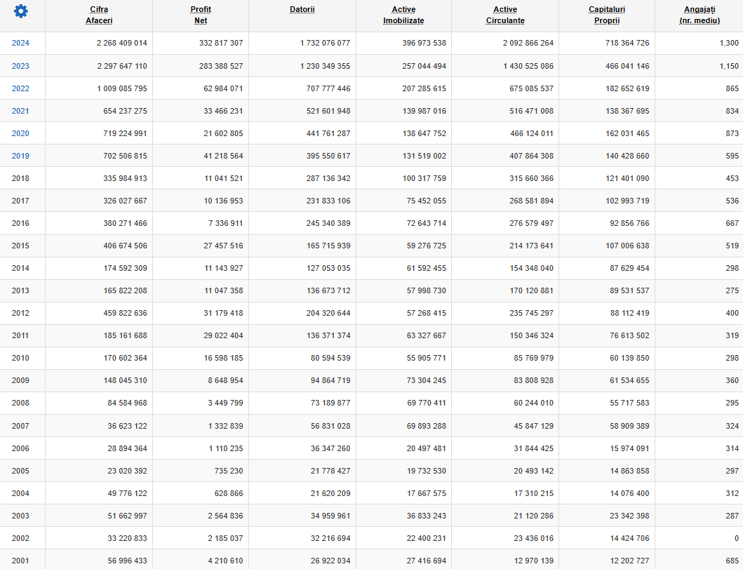743x569 pixels.
Task: Select the 2018 year row label
Action: 20,179
